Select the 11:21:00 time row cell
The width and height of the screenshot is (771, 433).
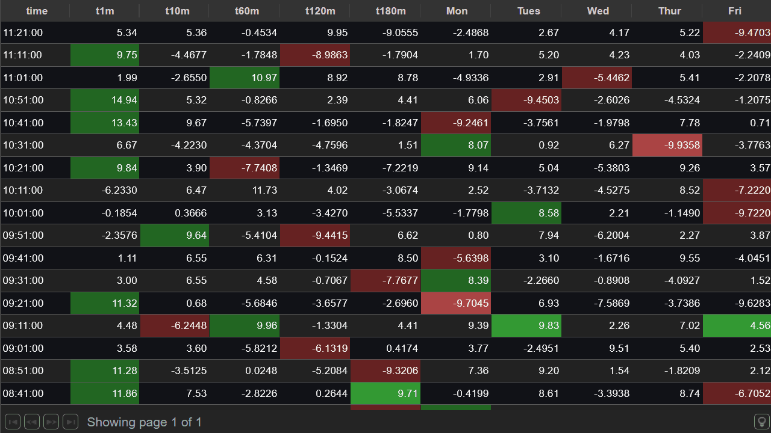[x=35, y=32]
